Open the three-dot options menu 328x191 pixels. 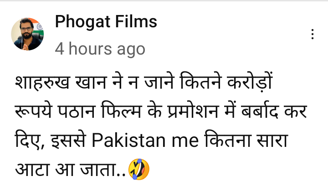[313, 34]
